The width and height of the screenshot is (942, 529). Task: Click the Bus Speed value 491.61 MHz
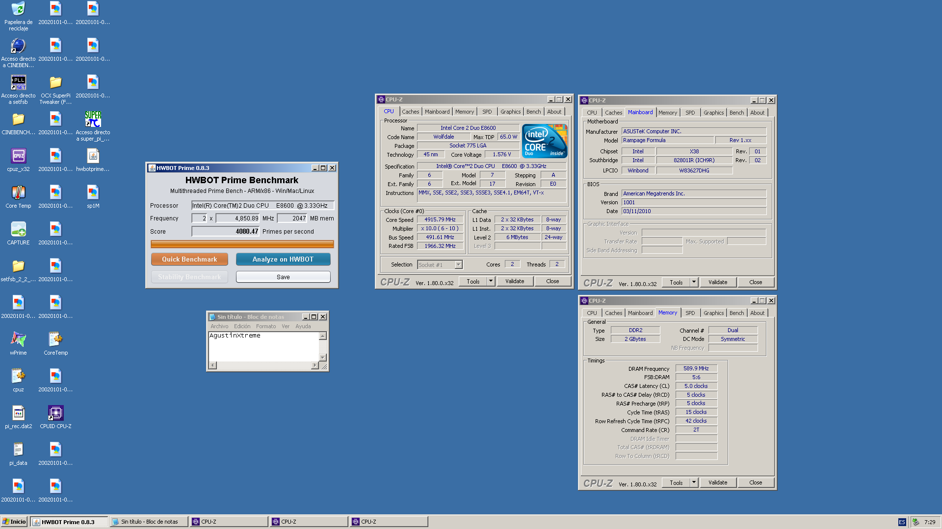click(440, 237)
